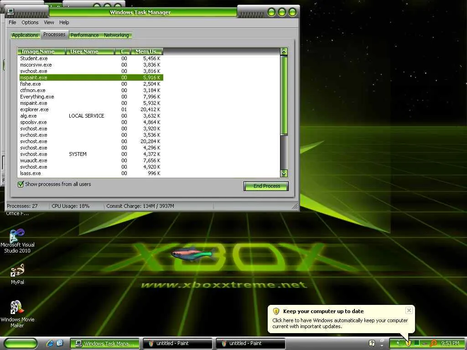Click the orange magnifier tray icon
467x350 pixels.
click(x=433, y=343)
